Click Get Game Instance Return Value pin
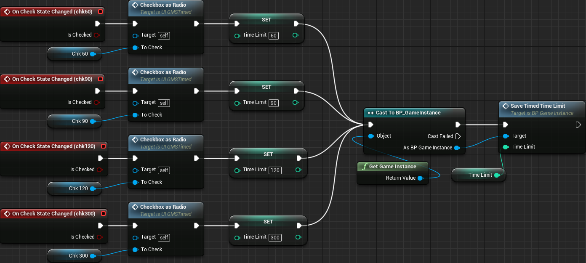 click(x=420, y=178)
